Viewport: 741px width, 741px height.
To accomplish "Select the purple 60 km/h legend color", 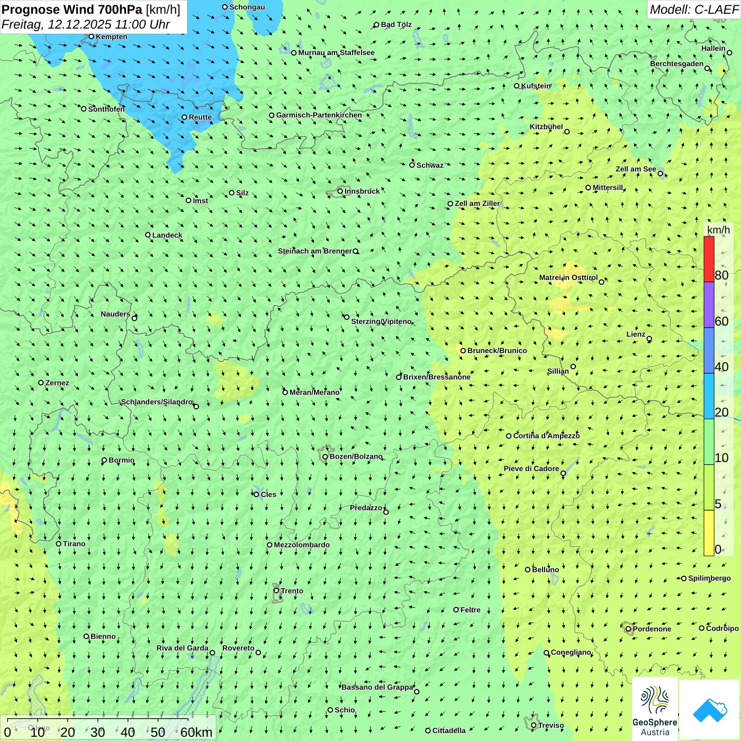I will tap(709, 305).
